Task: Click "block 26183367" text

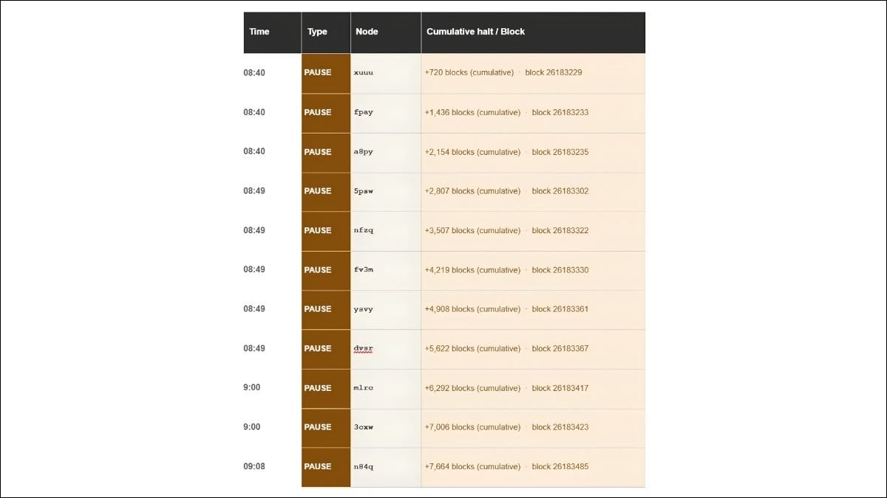Action: click(x=560, y=349)
